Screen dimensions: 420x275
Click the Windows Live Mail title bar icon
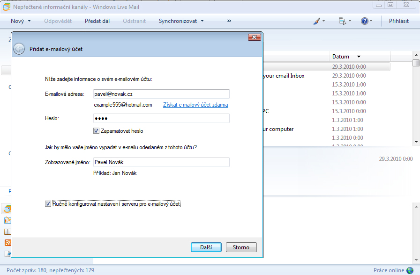point(7,7)
